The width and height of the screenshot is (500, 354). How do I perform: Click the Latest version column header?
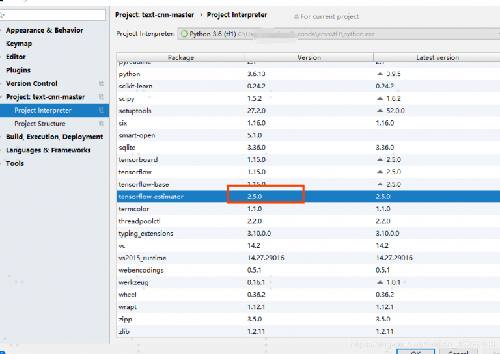click(437, 57)
